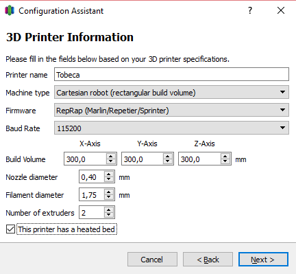Screen dimensions: 296x274
Task: Open the help question mark button
Action: tap(250, 10)
